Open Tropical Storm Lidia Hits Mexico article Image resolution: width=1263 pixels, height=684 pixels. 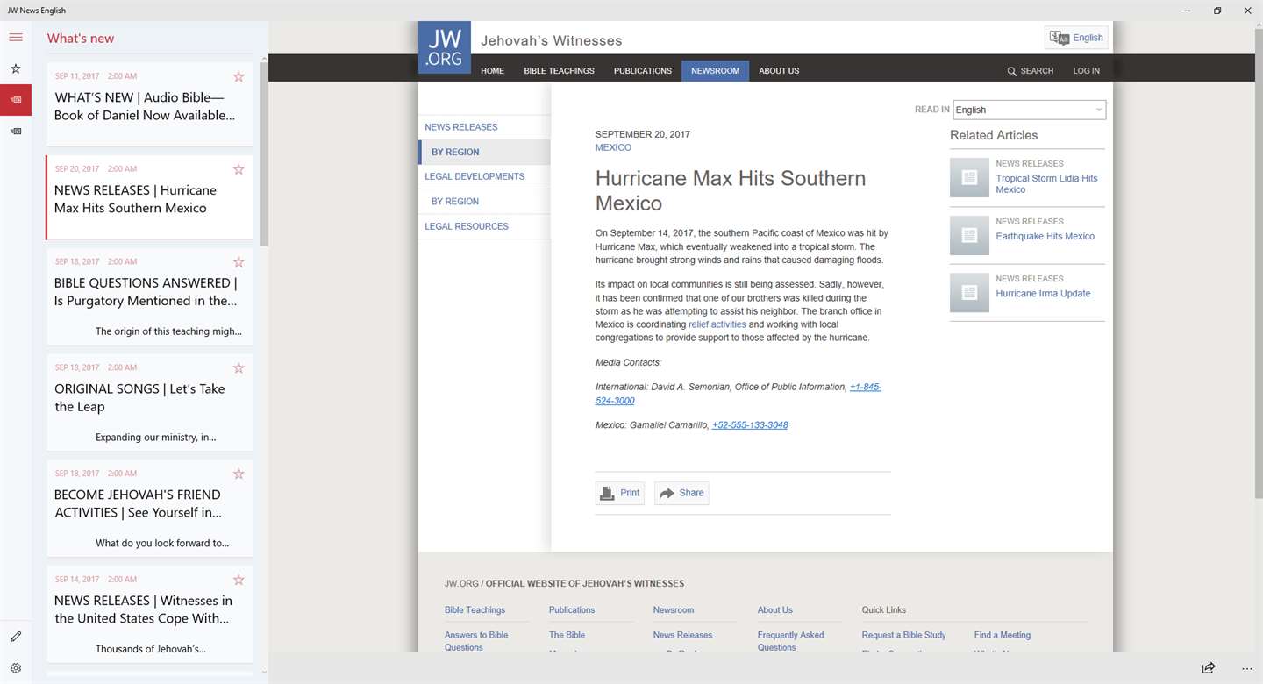[1046, 184]
